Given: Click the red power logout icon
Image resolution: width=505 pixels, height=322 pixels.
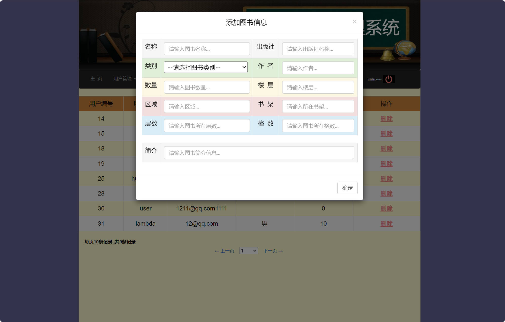Looking at the screenshot, I should tap(389, 79).
